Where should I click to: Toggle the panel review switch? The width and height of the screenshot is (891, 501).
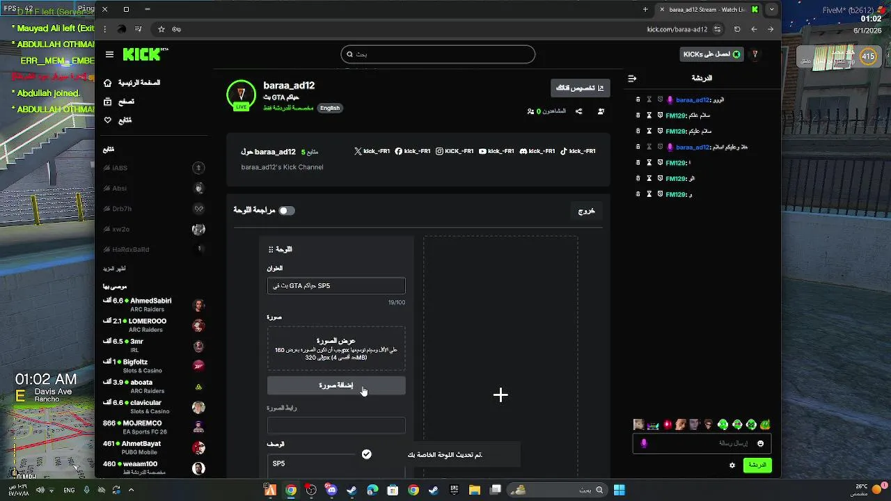coord(287,210)
